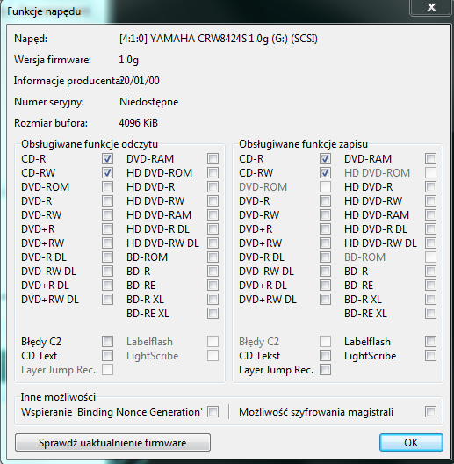
Task: Toggle Błędy C2 checkbox in read functions
Action: click(107, 341)
